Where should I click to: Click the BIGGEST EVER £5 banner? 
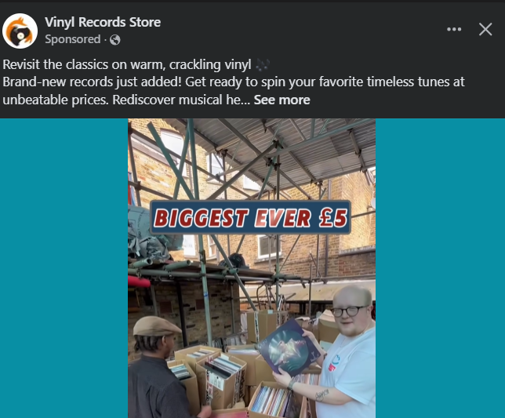250,217
